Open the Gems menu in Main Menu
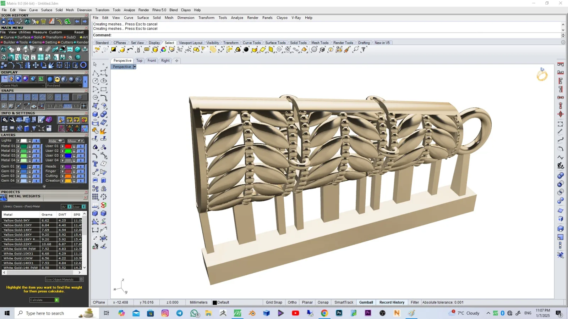This screenshot has height=319, width=568. (x=37, y=42)
